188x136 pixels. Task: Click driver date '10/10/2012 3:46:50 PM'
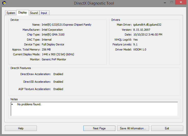point(148,35)
